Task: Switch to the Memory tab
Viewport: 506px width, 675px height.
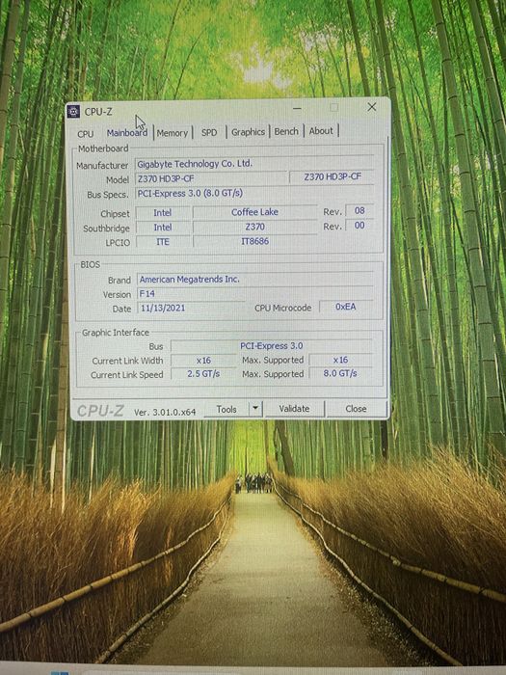Action: tap(173, 133)
